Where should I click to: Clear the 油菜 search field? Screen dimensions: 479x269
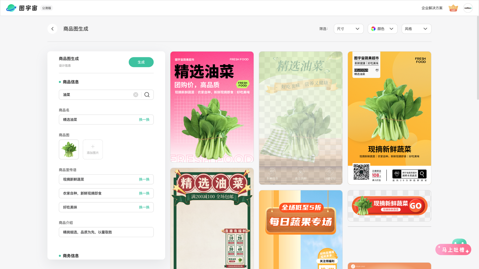(x=136, y=95)
